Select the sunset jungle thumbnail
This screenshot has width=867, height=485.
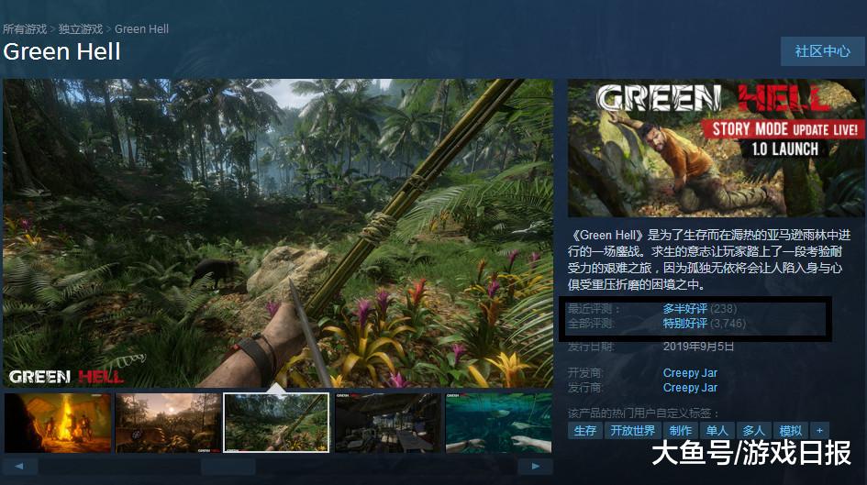click(x=168, y=423)
